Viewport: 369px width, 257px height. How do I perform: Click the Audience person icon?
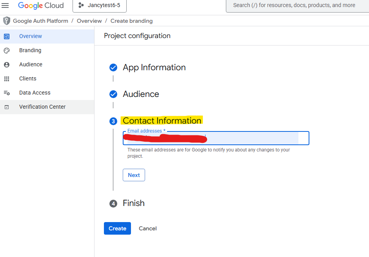pyautogui.click(x=7, y=65)
